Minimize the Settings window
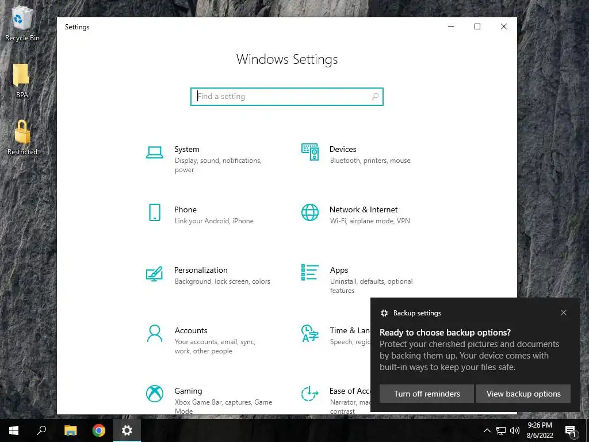 [451, 26]
